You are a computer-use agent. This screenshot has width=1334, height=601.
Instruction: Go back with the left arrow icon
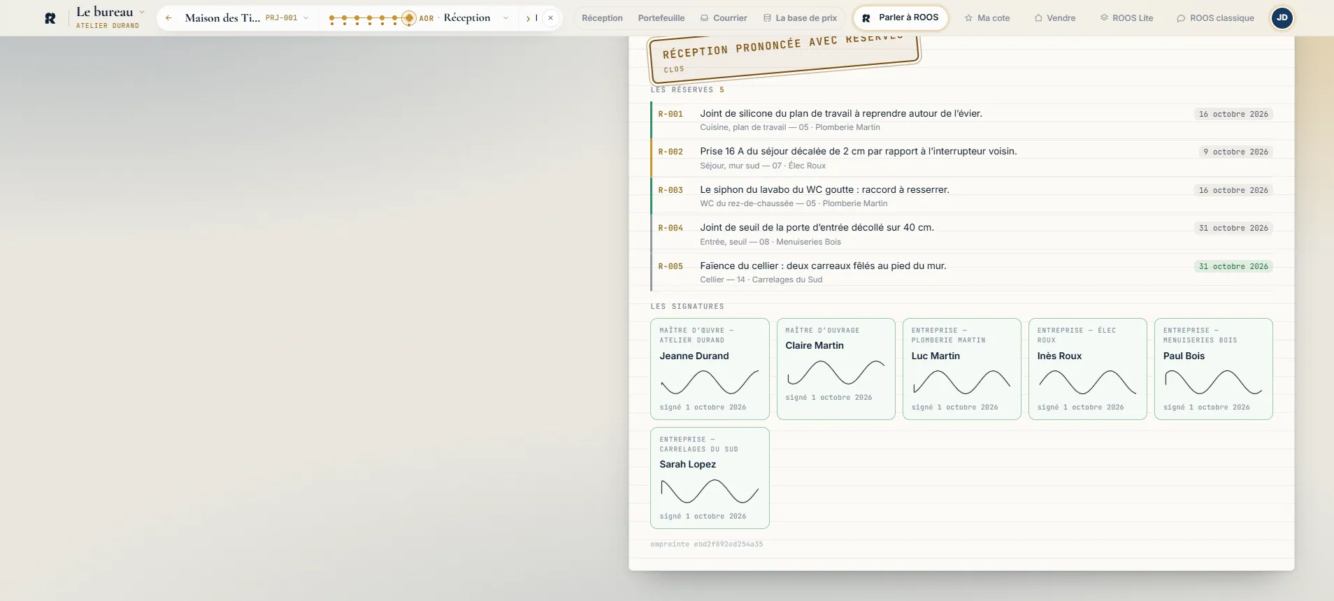point(168,18)
